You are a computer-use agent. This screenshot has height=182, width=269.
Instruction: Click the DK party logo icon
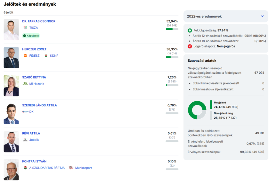25,112
